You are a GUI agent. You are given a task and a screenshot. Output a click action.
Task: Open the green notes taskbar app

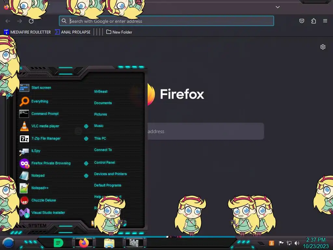[x=58, y=243]
